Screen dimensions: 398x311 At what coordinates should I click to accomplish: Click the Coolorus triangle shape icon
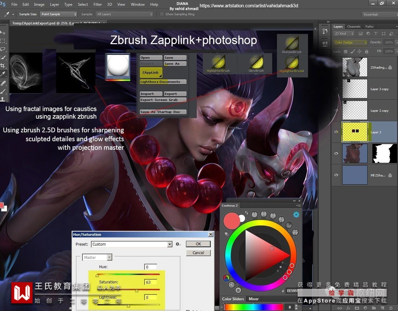coord(232,285)
